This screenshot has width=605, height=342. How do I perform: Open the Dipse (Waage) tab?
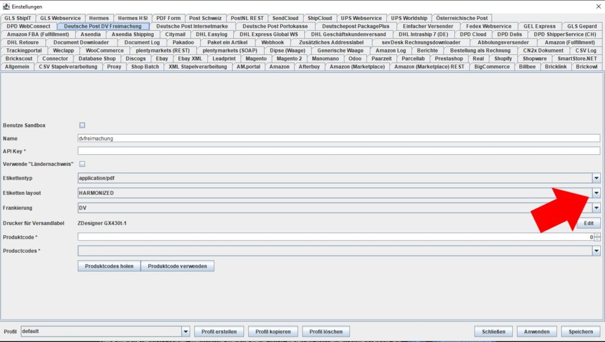[x=288, y=51]
